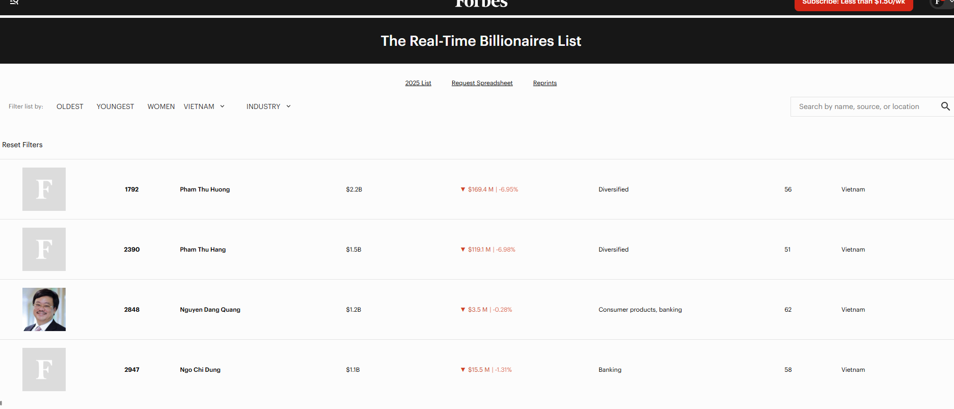Focus the name, source, location search field

pyautogui.click(x=863, y=106)
